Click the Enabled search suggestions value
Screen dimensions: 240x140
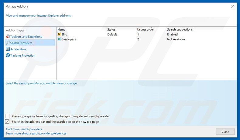[x=172, y=35]
